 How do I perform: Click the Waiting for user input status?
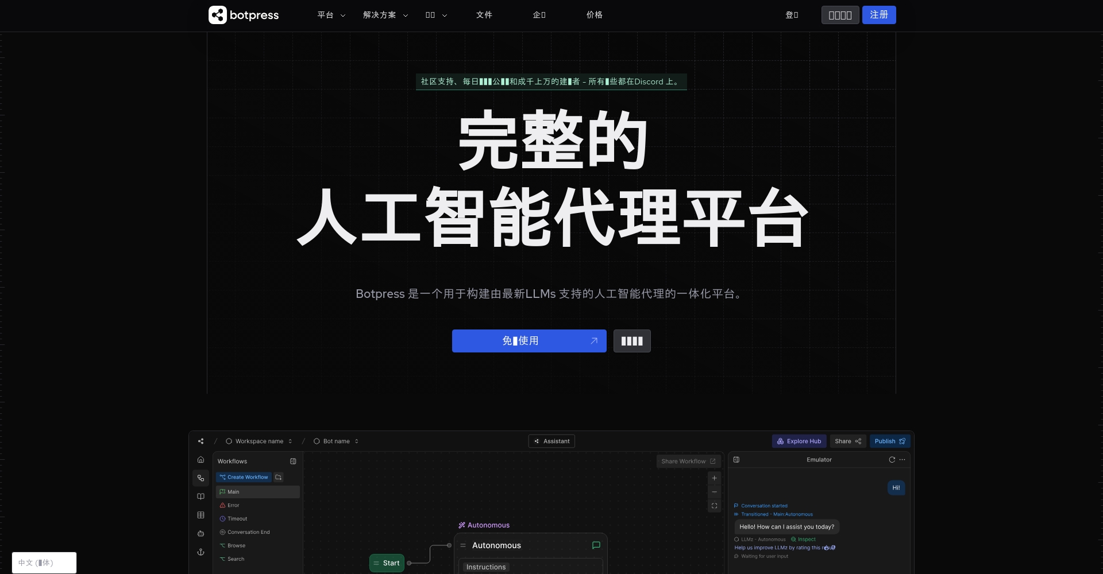coord(761,556)
